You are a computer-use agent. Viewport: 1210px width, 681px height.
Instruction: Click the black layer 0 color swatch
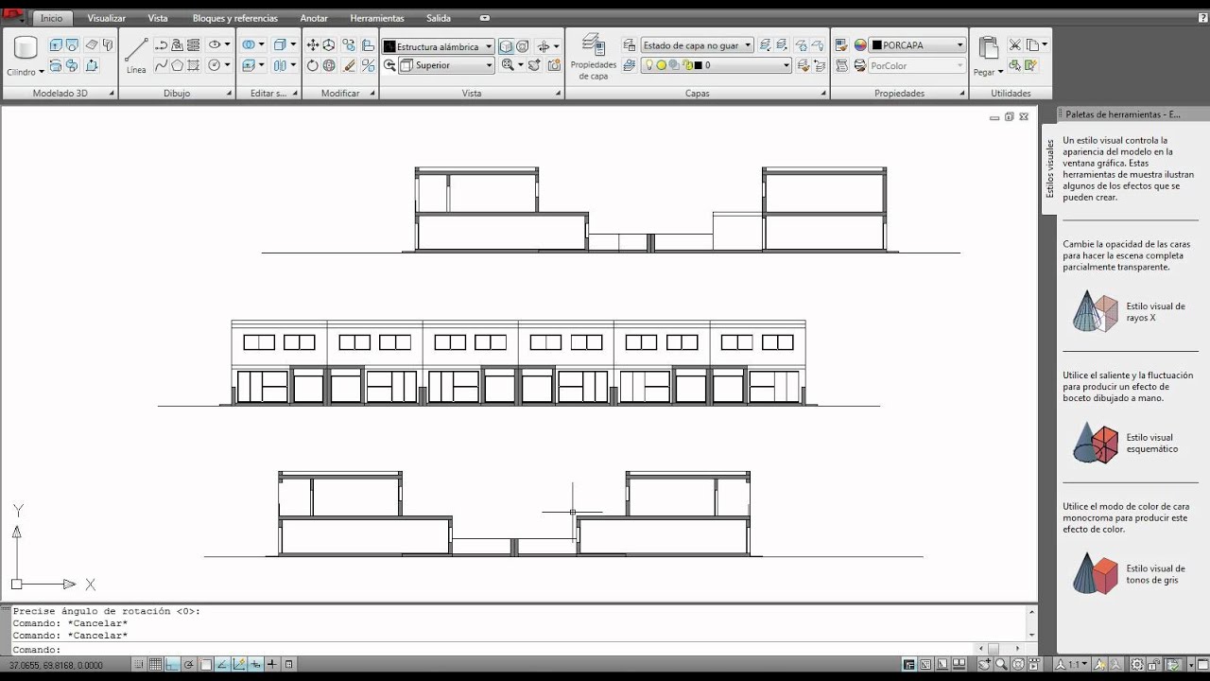698,65
